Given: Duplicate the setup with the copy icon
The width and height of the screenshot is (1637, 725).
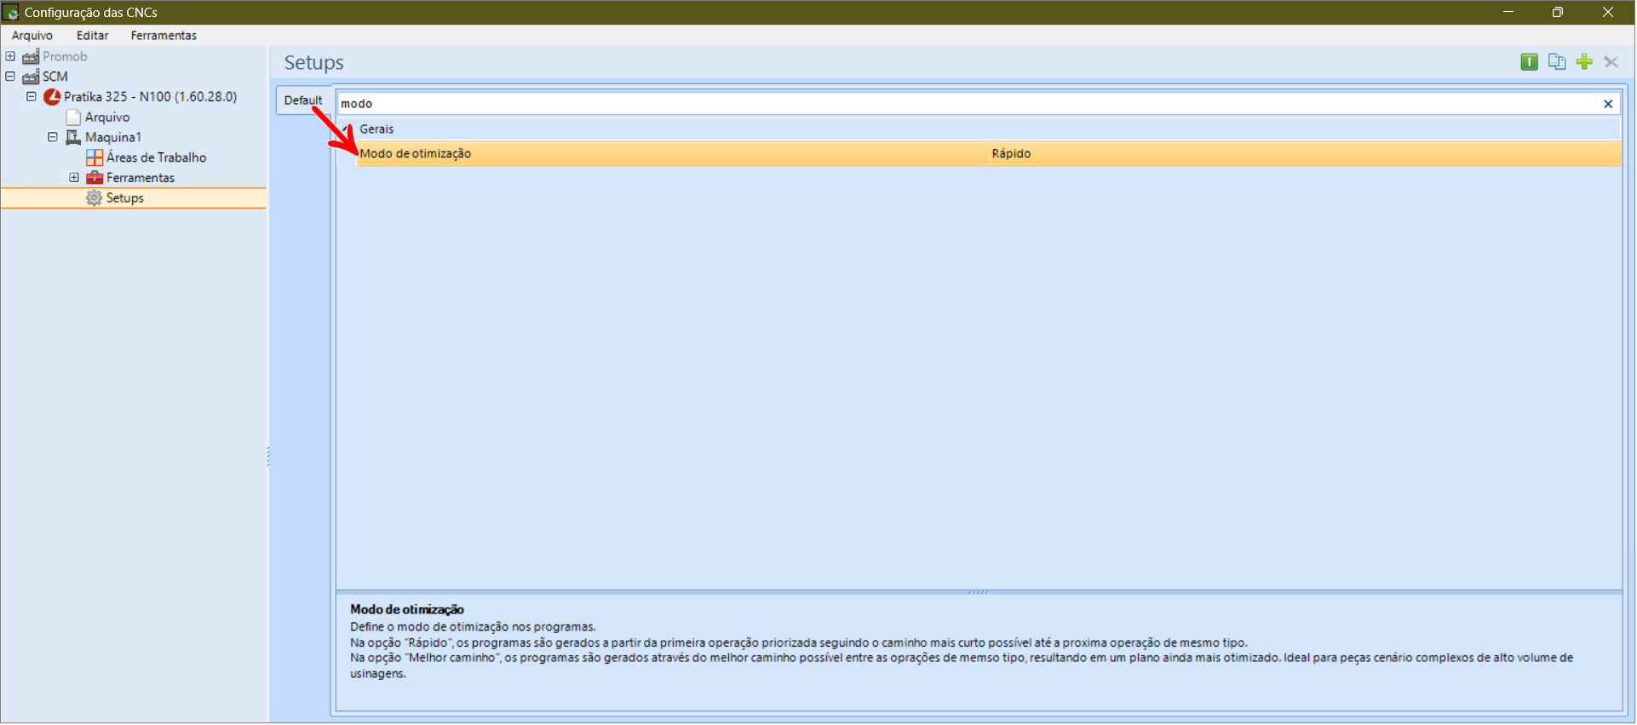Looking at the screenshot, I should [1557, 62].
